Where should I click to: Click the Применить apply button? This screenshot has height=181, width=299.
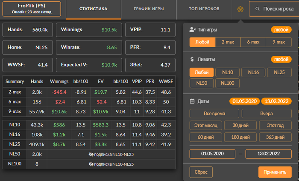275,172
